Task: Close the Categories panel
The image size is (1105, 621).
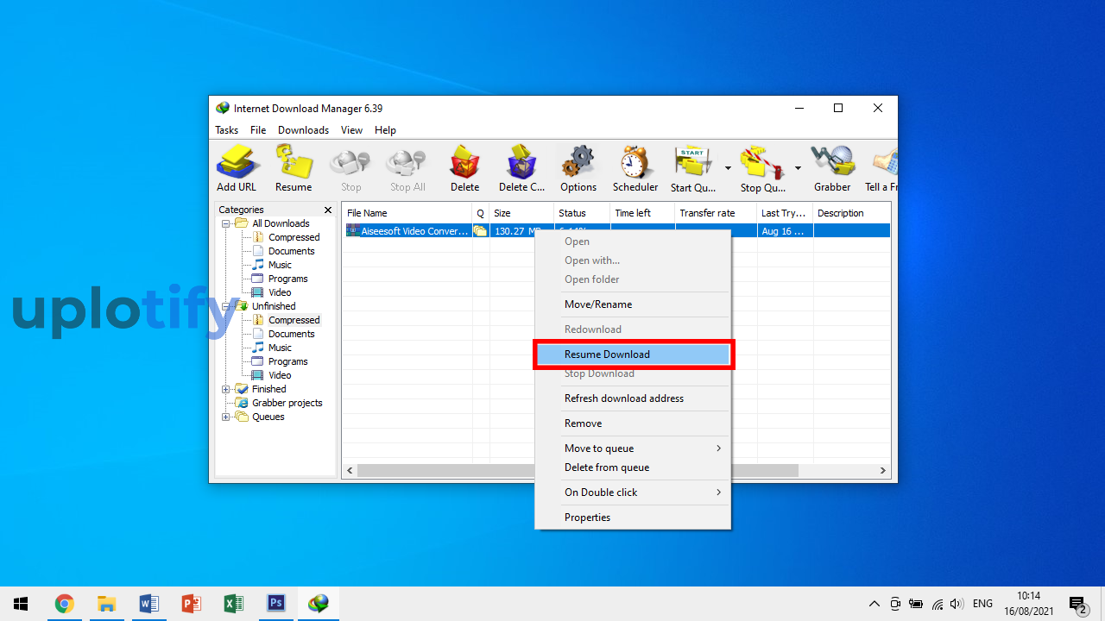Action: tap(328, 210)
